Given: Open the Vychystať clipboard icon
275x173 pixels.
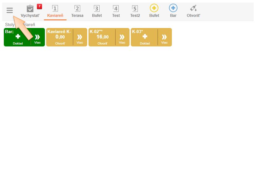Looking at the screenshot, I should 30,9.
